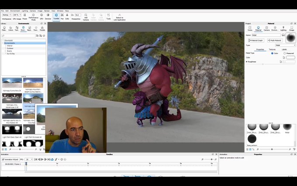Open the Material Graph button

(x=256, y=40)
